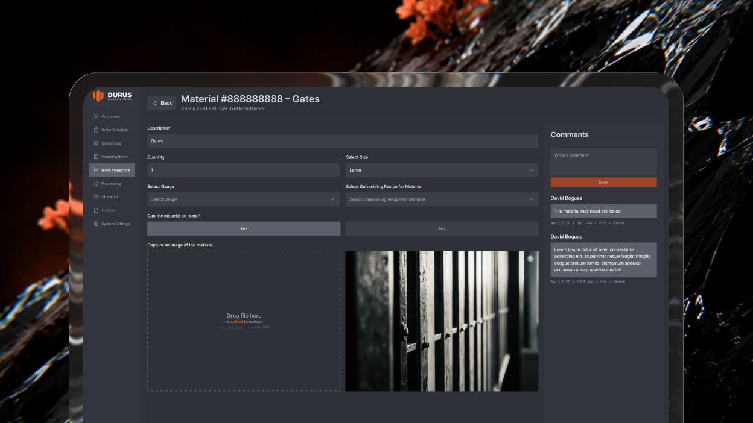
Task: Click the Write a comment box
Action: coord(603,161)
